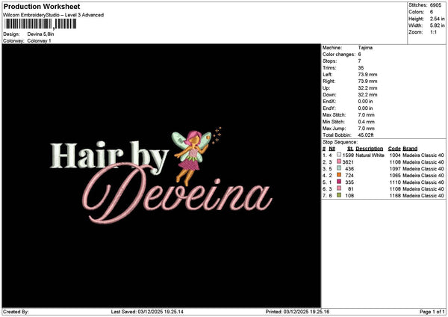
Task: Click the EndX value '0.00 in'
Action: tap(365, 102)
